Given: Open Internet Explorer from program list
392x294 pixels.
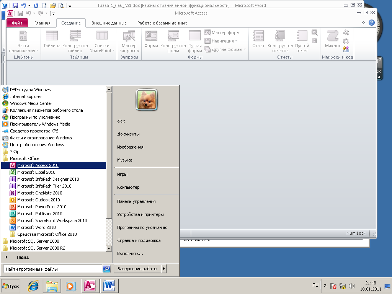Looking at the screenshot, I should coord(26,96).
